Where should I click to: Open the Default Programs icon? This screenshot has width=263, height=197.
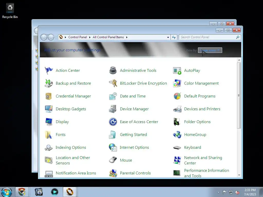click(x=177, y=96)
